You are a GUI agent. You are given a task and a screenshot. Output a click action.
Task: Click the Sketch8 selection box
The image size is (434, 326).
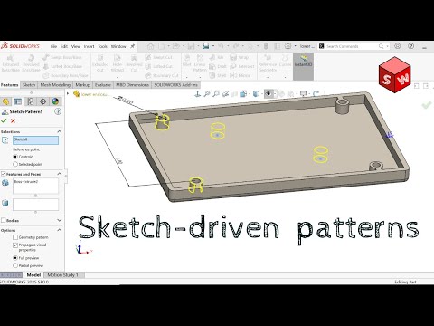pos(35,140)
